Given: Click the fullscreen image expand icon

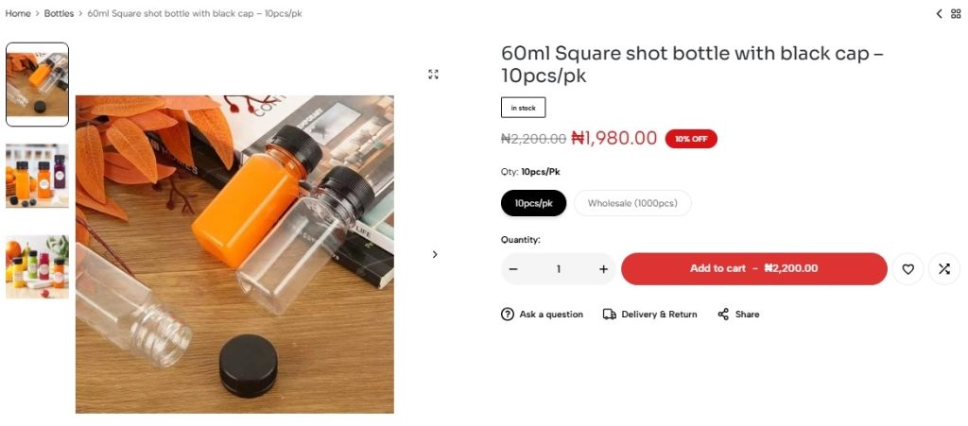Looking at the screenshot, I should click(x=433, y=75).
